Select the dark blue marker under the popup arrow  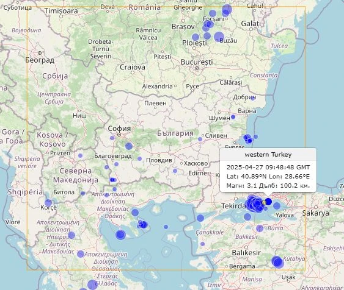point(268,202)
